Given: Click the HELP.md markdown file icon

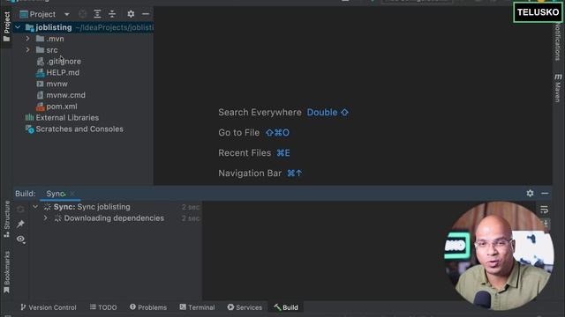Looking at the screenshot, I should pos(41,72).
